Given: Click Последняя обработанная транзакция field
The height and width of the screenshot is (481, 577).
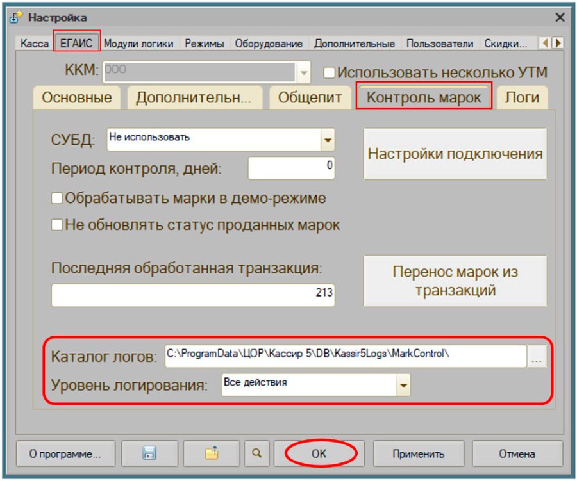Looking at the screenshot, I should pyautogui.click(x=193, y=295).
